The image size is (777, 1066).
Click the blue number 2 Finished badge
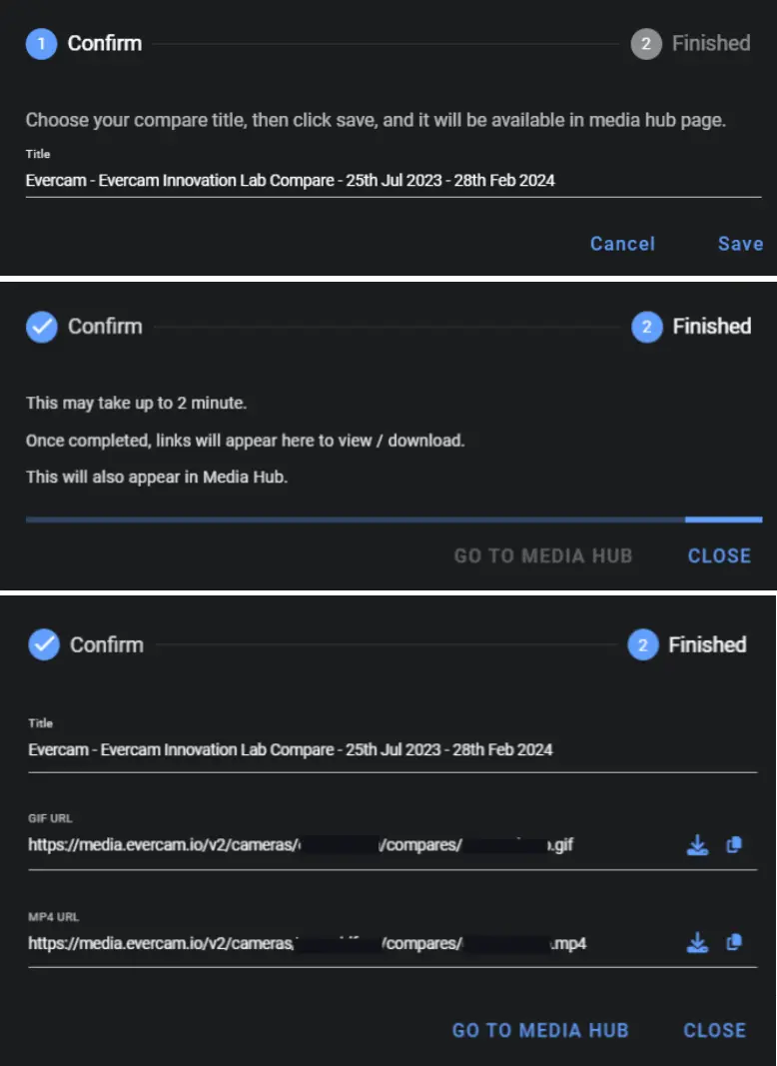click(x=645, y=326)
